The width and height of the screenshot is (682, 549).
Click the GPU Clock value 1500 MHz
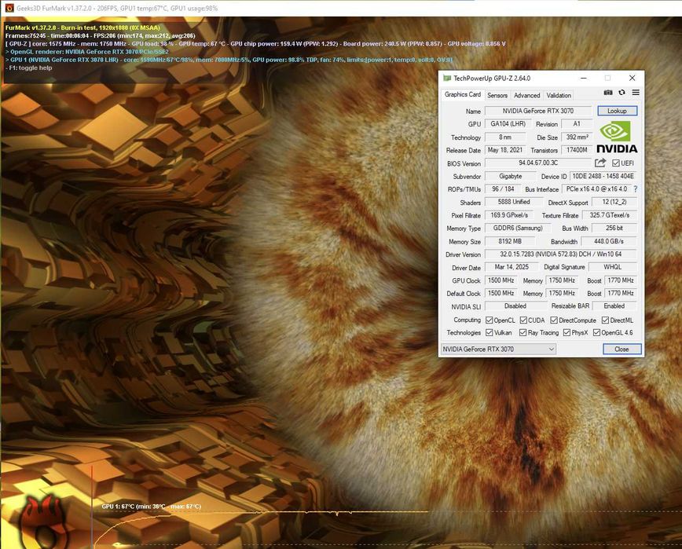click(500, 280)
